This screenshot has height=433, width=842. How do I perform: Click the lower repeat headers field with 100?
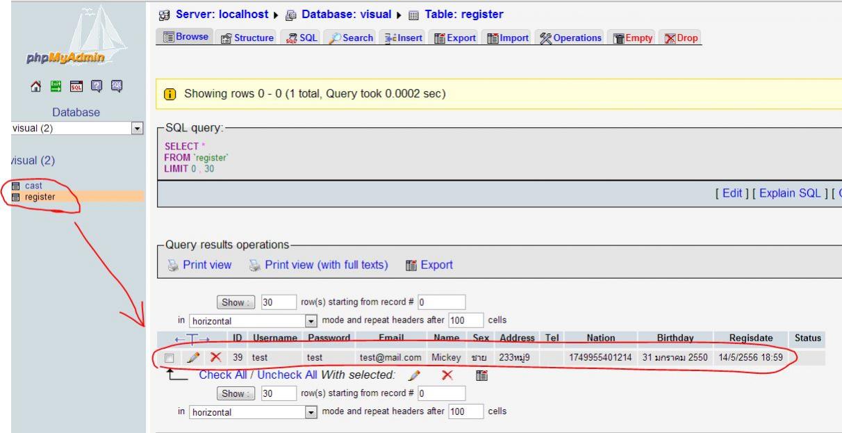[465, 411]
